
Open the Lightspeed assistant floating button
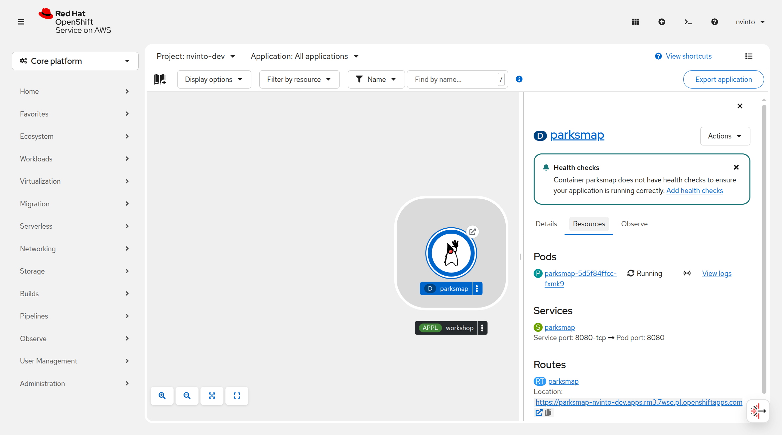point(758,411)
